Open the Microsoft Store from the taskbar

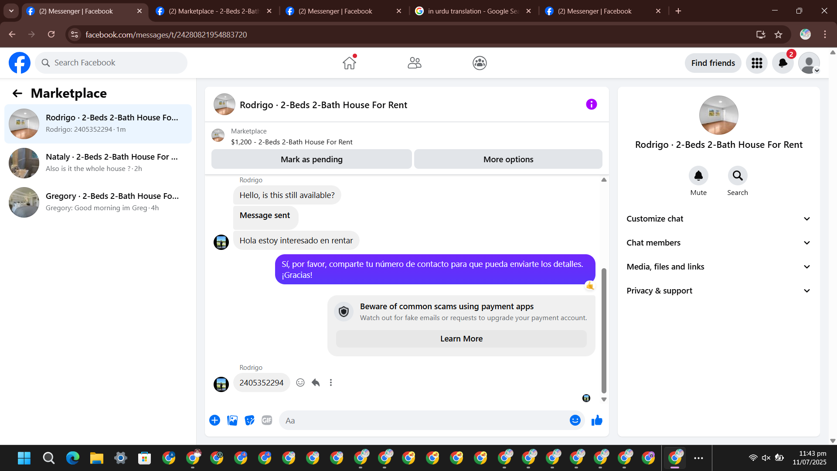click(x=144, y=458)
